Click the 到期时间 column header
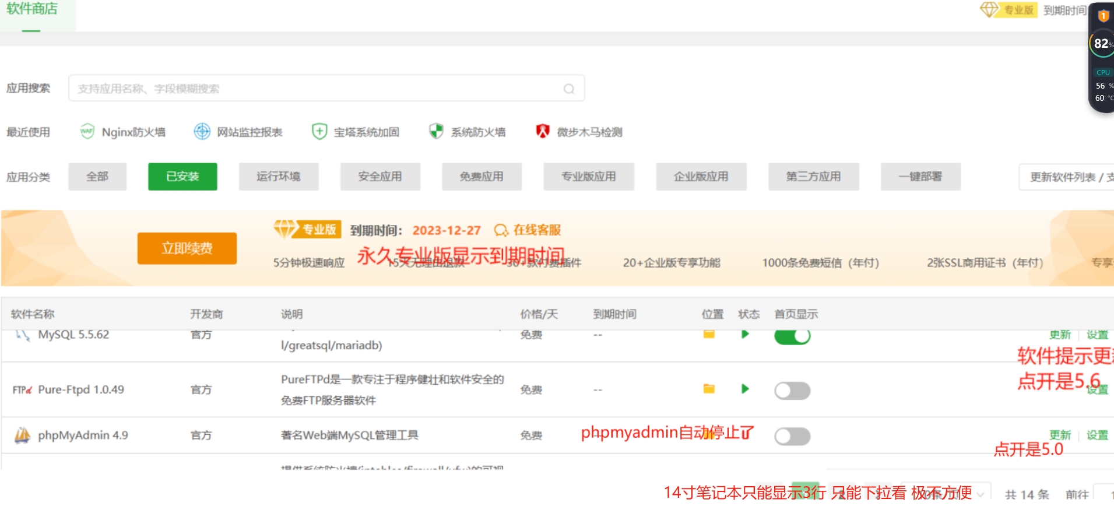Viewport: 1114px width, 513px height. tap(615, 314)
